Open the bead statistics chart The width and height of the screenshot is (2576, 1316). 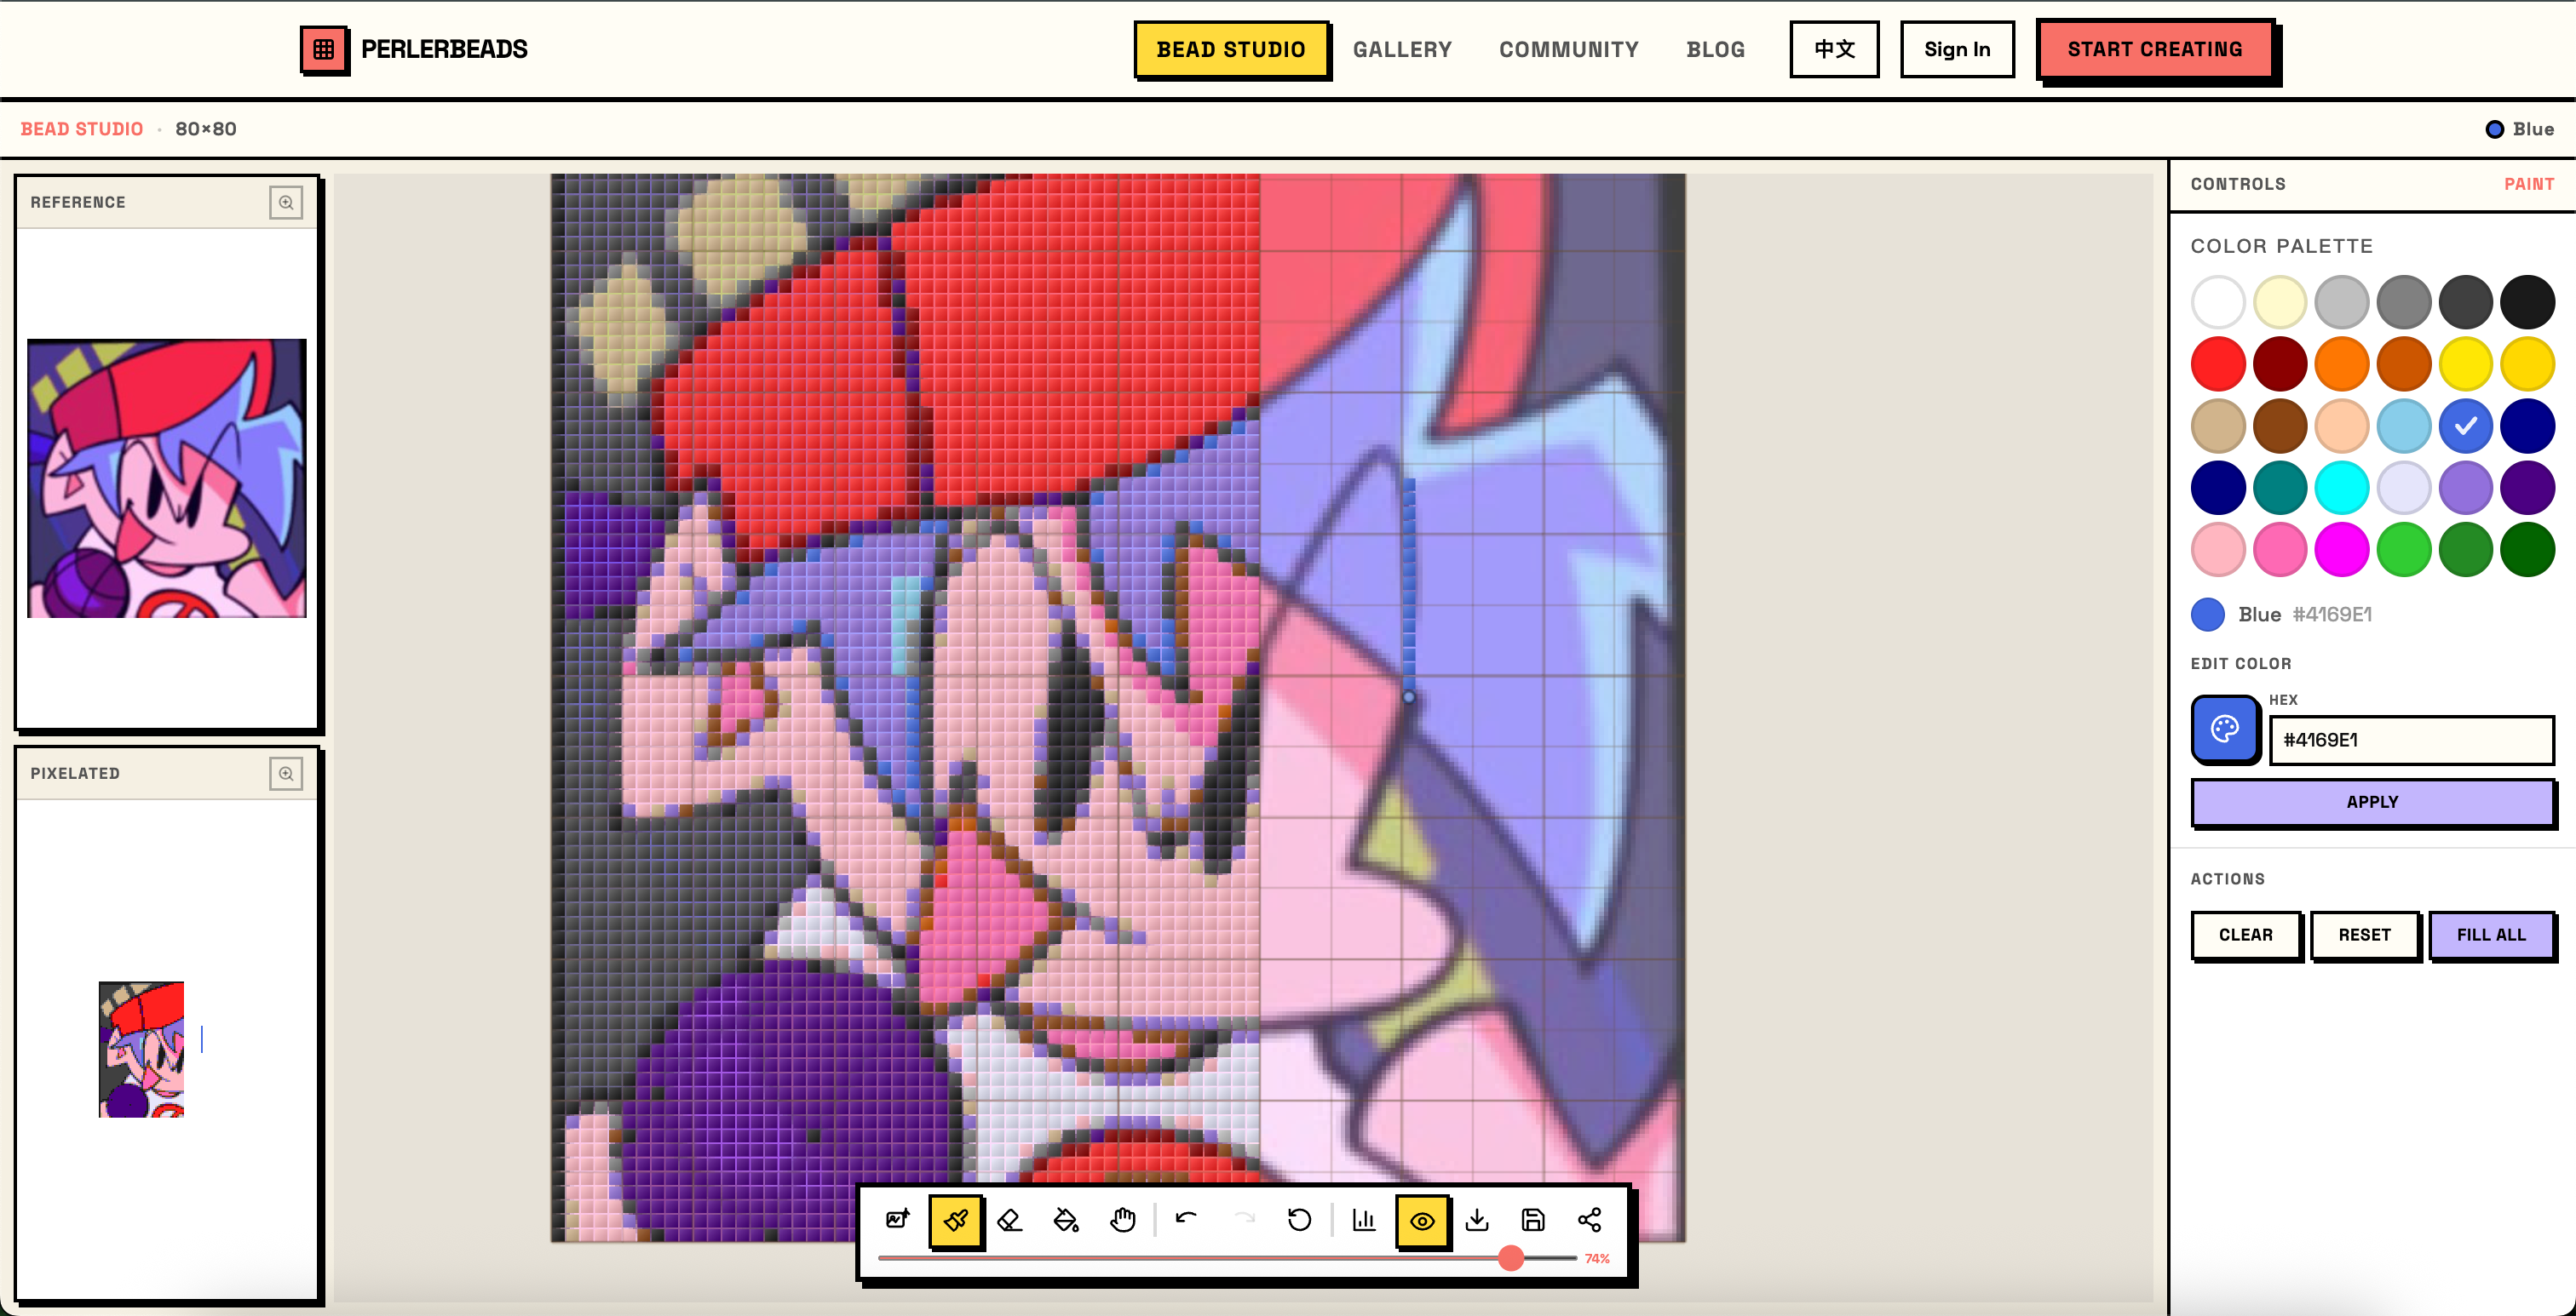pyautogui.click(x=1364, y=1219)
